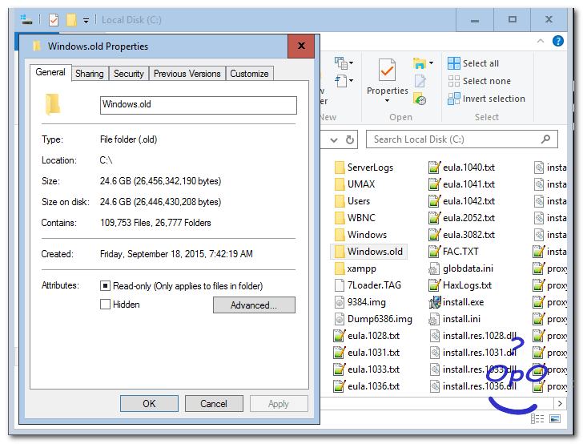Click the Search Local Disk (C:) field
The height and width of the screenshot is (444, 583).
click(x=461, y=139)
